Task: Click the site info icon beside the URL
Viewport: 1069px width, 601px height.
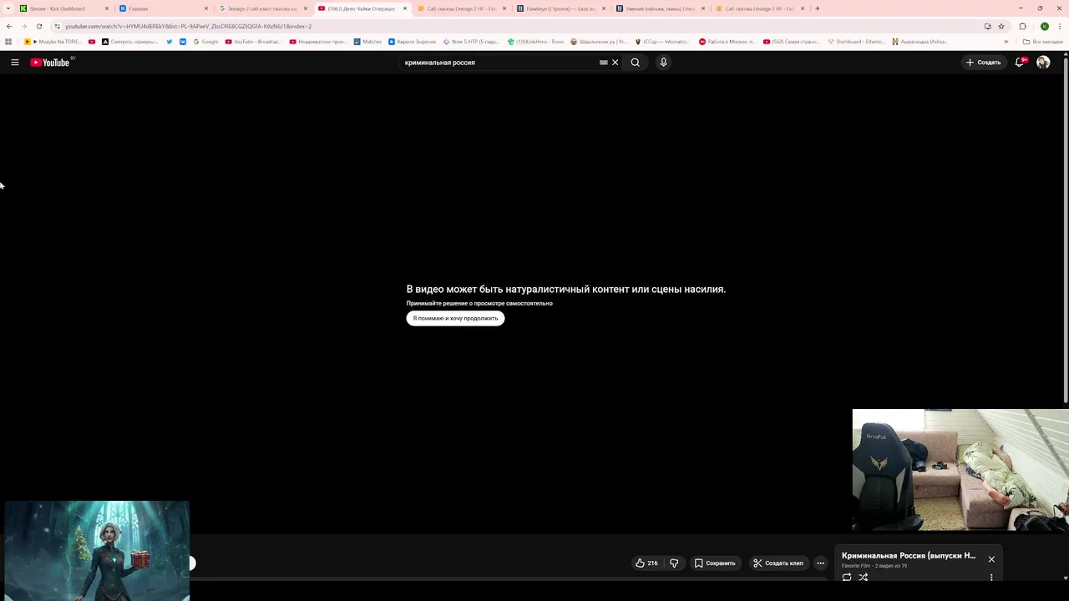Action: coord(57,26)
